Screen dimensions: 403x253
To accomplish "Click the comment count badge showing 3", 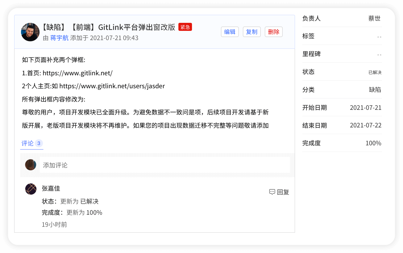I will pyautogui.click(x=39, y=143).
